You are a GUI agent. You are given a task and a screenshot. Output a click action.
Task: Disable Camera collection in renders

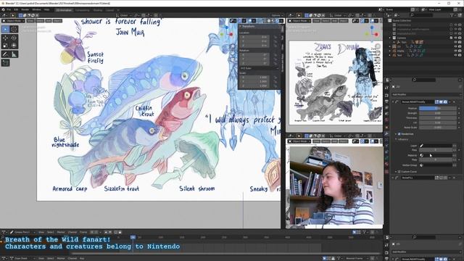pyautogui.click(x=460, y=38)
